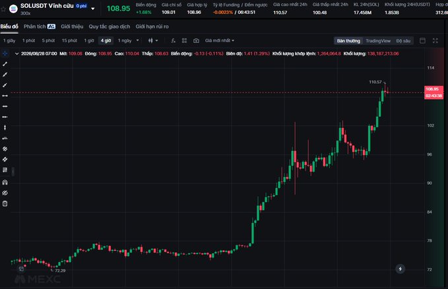This screenshot has width=448, height=289.
Task: Click the +1.68% Biến động value
Action: pos(143,13)
